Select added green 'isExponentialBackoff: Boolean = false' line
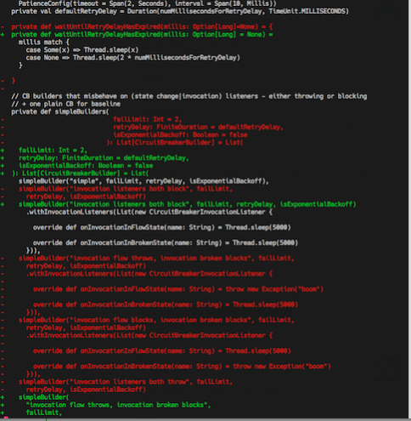The height and width of the screenshot is (421, 411). (86, 166)
